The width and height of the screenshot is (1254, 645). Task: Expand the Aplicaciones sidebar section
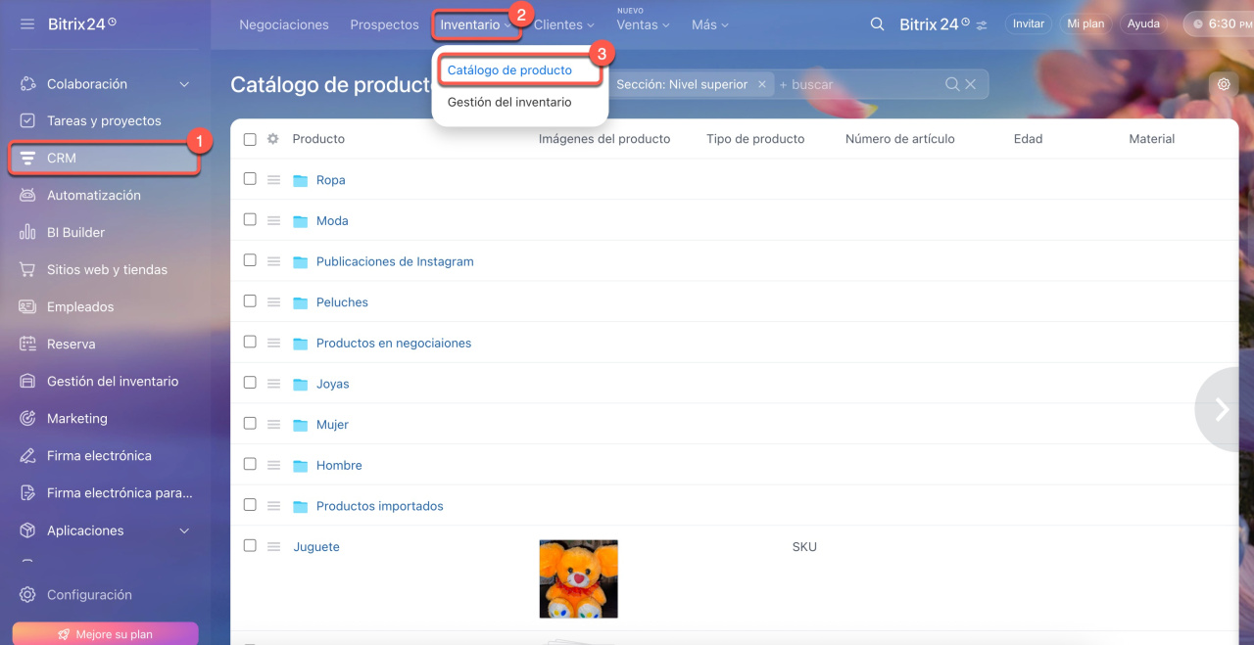[184, 530]
